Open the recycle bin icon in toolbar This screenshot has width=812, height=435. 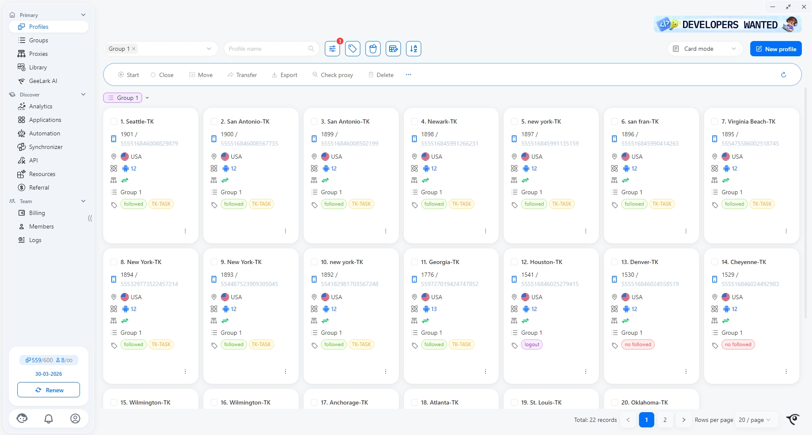[373, 49]
